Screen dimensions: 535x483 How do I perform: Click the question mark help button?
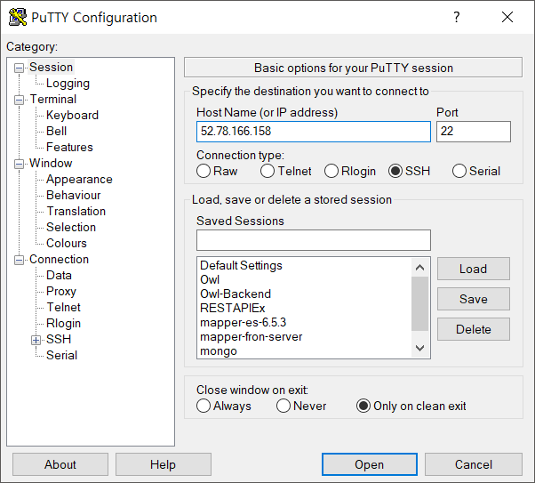point(457,17)
